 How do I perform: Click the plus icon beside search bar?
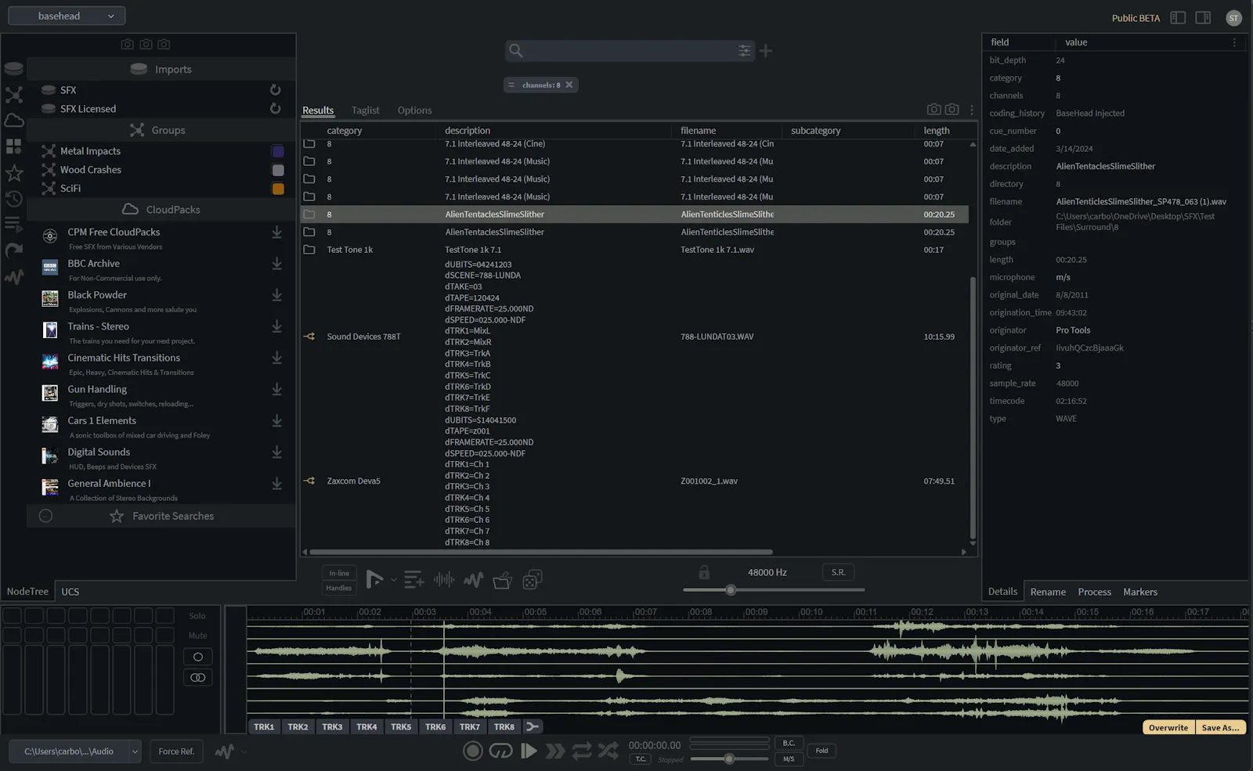pos(766,51)
